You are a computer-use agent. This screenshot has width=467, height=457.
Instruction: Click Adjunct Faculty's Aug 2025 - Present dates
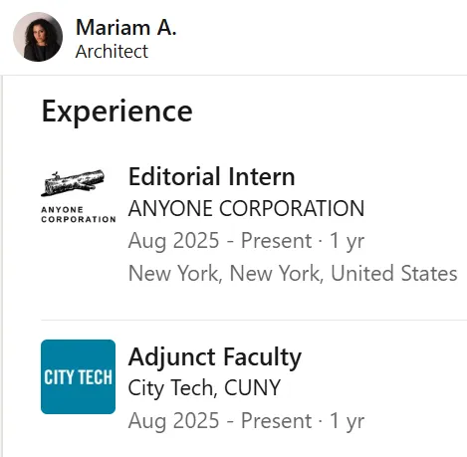point(220,421)
